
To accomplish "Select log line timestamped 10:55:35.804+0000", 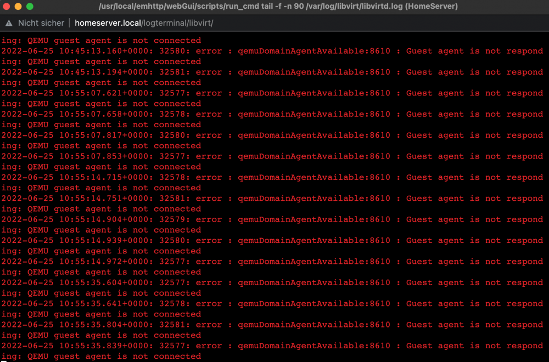I will point(272,325).
